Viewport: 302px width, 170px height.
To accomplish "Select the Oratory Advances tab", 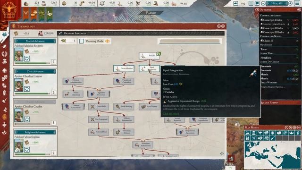I will [x=35, y=102].
